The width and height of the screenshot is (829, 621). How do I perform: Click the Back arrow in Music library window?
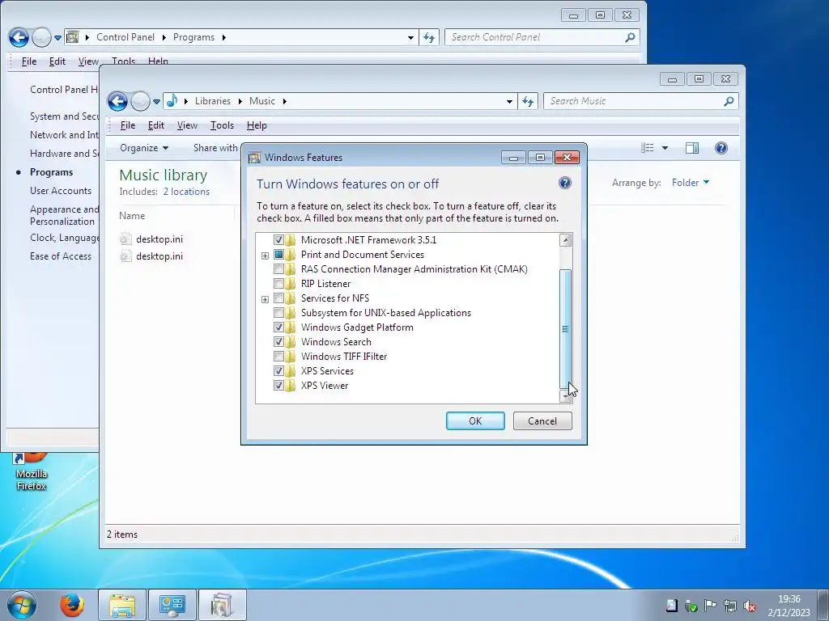[117, 101]
